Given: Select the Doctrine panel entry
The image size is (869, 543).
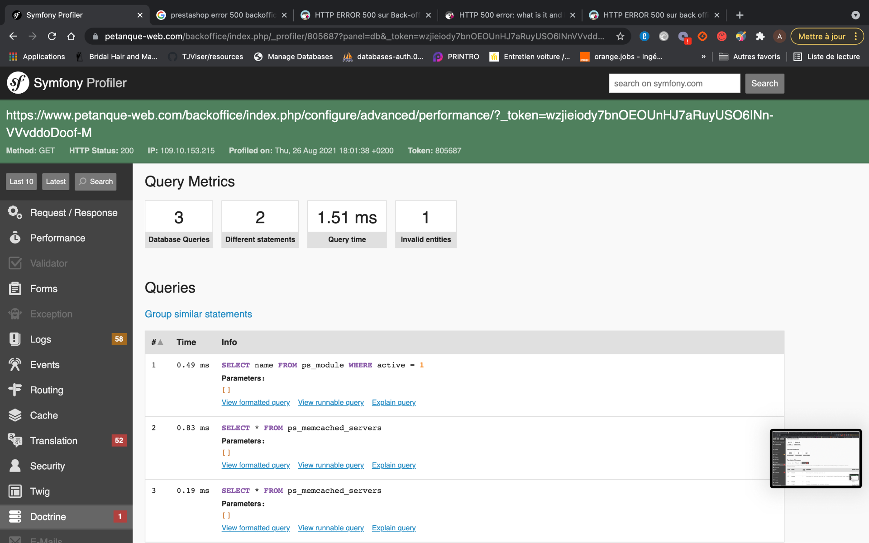Looking at the screenshot, I should pyautogui.click(x=48, y=516).
